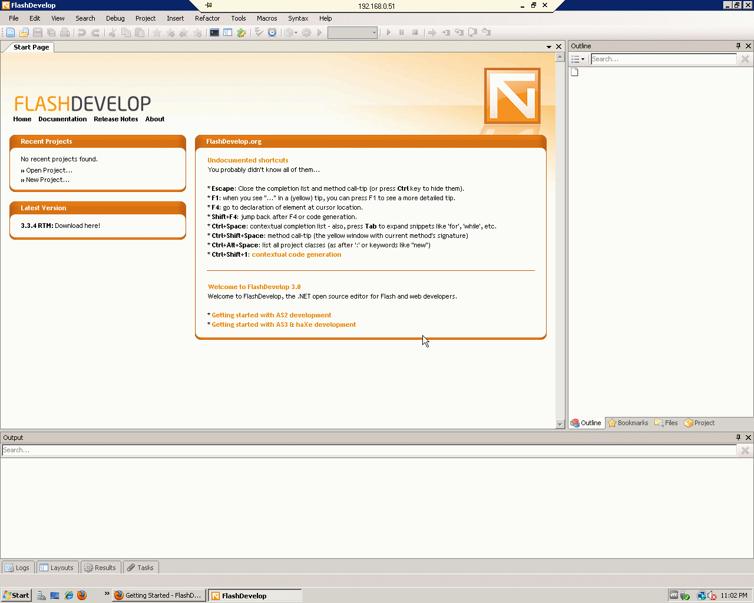Click the New Project link

pyautogui.click(x=48, y=180)
